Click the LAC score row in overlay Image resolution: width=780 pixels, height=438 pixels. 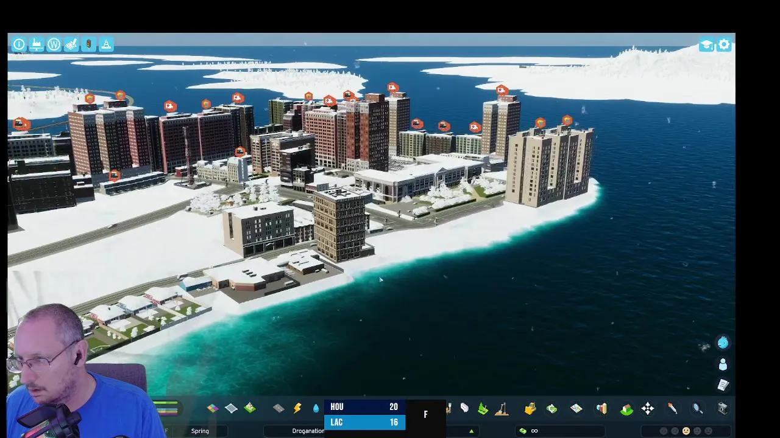365,422
